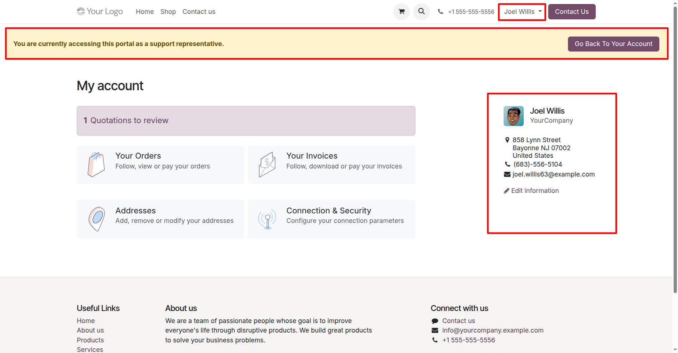The height and width of the screenshot is (353, 678).
Task: Open Your Orders card title
Action: point(138,156)
